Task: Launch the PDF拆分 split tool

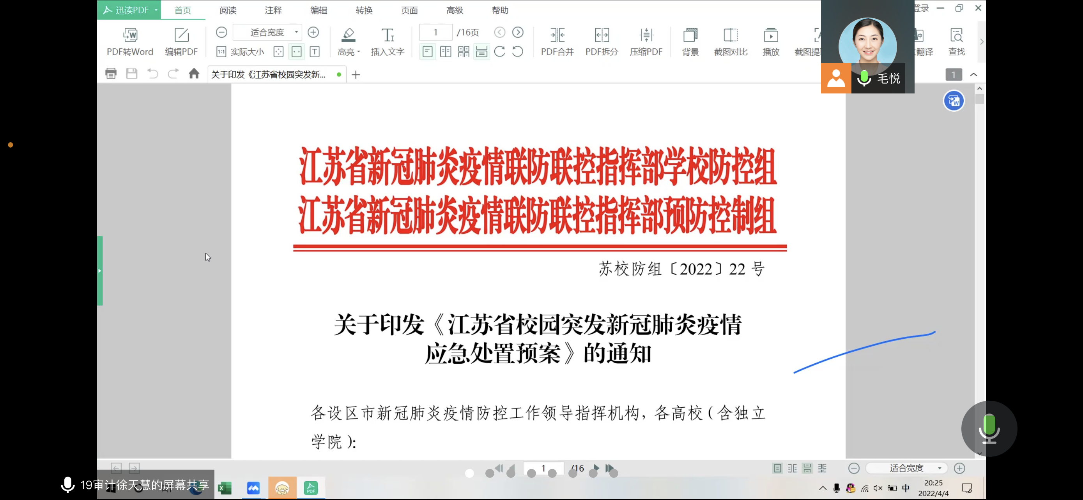Action: (602, 35)
